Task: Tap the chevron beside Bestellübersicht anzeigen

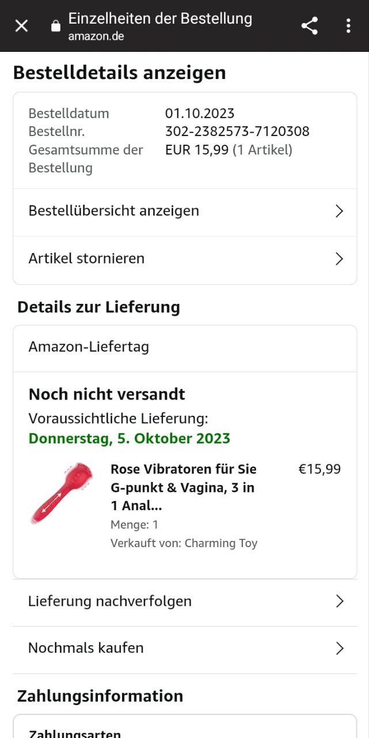Action: 339,211
